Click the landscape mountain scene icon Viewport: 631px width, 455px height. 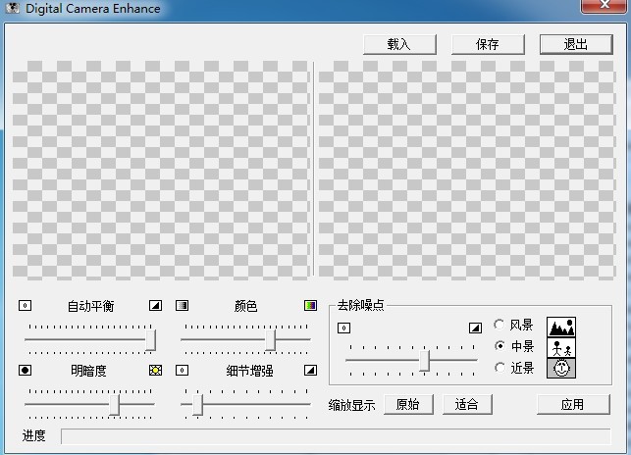pyautogui.click(x=561, y=327)
